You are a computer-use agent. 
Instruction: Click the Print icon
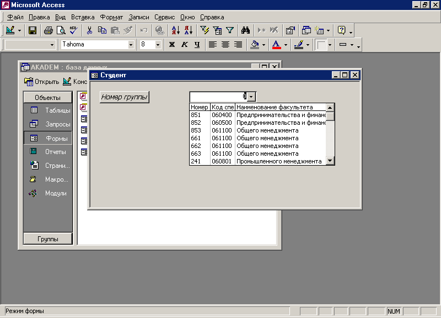49,30
